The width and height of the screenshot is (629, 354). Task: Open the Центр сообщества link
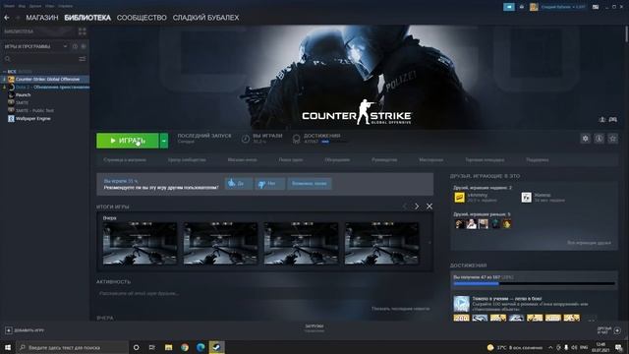(x=187, y=159)
